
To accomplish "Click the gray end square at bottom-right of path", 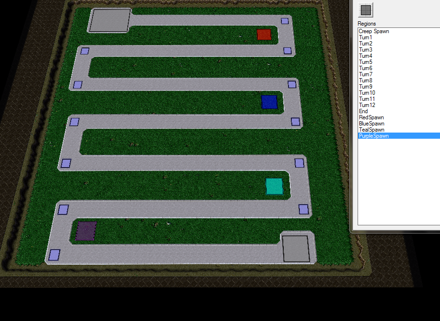I will (x=296, y=249).
